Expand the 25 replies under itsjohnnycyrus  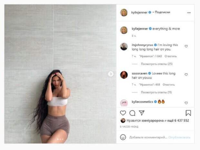coord(157,64)
